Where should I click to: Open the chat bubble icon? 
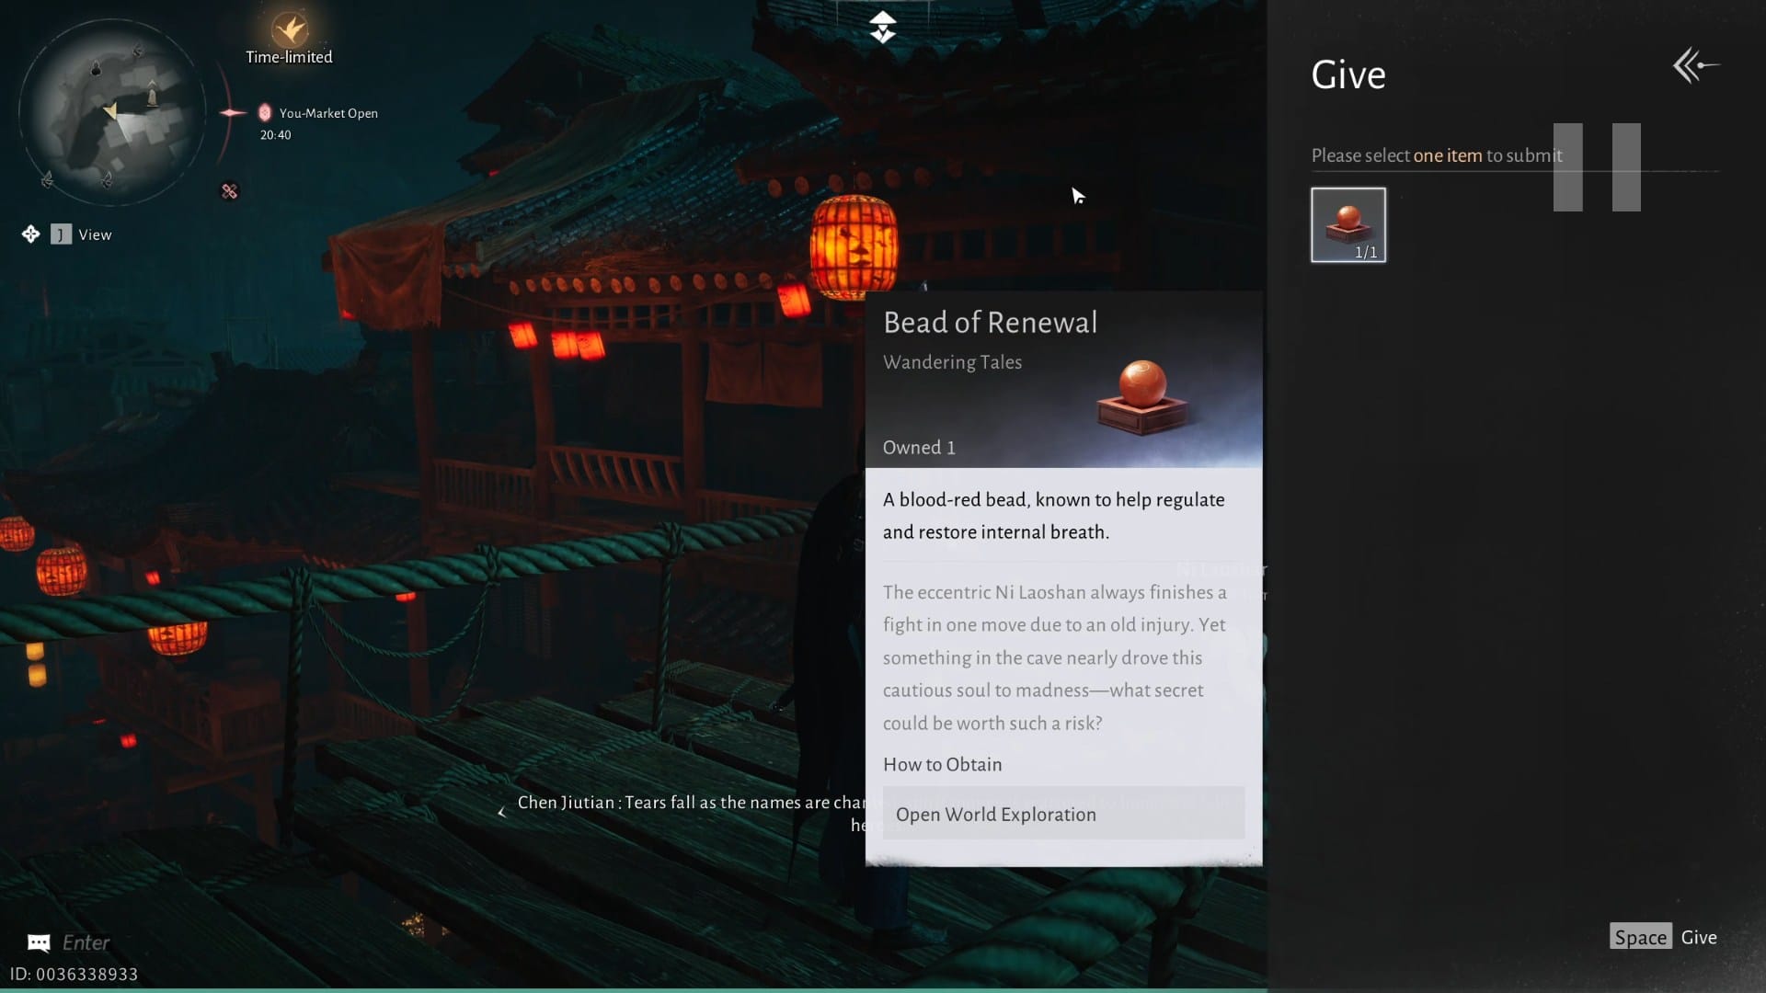tap(39, 942)
